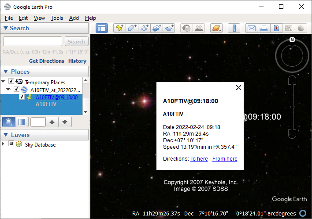312x219 pixels.
Task: Click the look-around compass ring
Action: [292, 56]
